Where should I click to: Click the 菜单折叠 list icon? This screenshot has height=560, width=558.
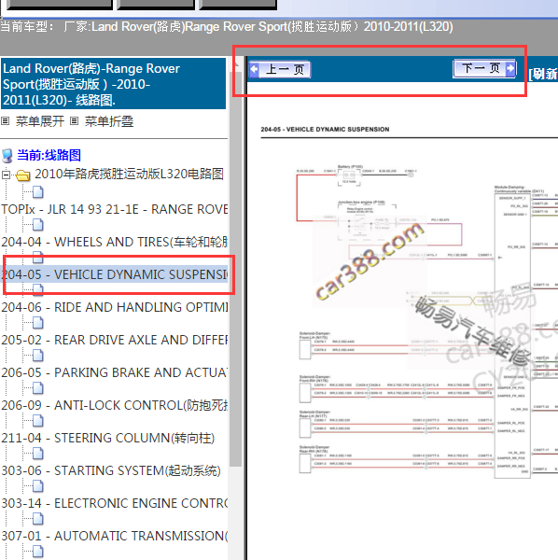click(74, 121)
